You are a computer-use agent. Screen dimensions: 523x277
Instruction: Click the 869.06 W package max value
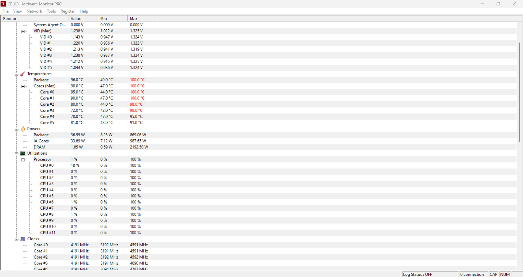point(138,135)
